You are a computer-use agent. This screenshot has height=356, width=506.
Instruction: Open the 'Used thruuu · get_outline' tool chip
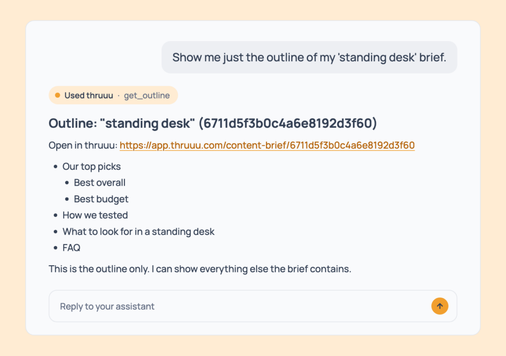tap(113, 95)
